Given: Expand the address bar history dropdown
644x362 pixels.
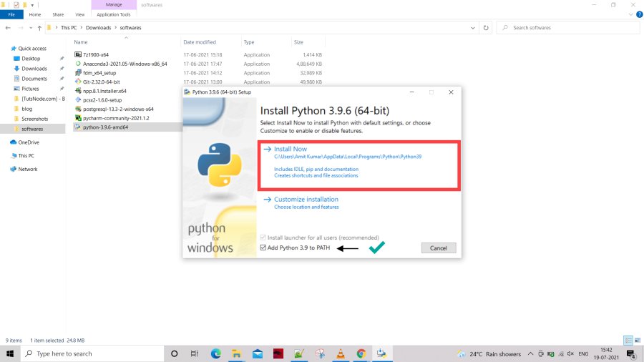Looking at the screenshot, I should 473,28.
